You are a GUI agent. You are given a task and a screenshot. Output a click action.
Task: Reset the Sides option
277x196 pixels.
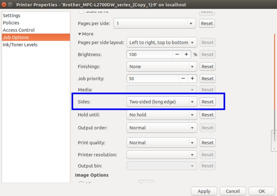coord(208,102)
